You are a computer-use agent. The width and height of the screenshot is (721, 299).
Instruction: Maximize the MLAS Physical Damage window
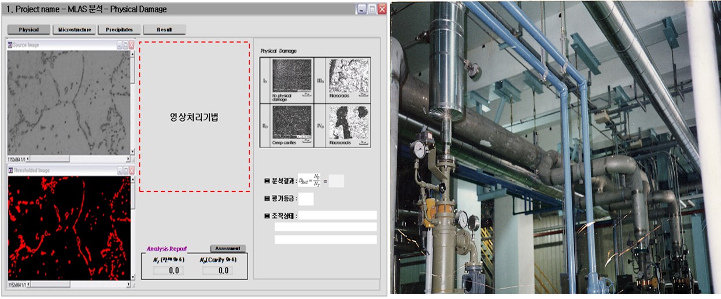click(x=372, y=9)
